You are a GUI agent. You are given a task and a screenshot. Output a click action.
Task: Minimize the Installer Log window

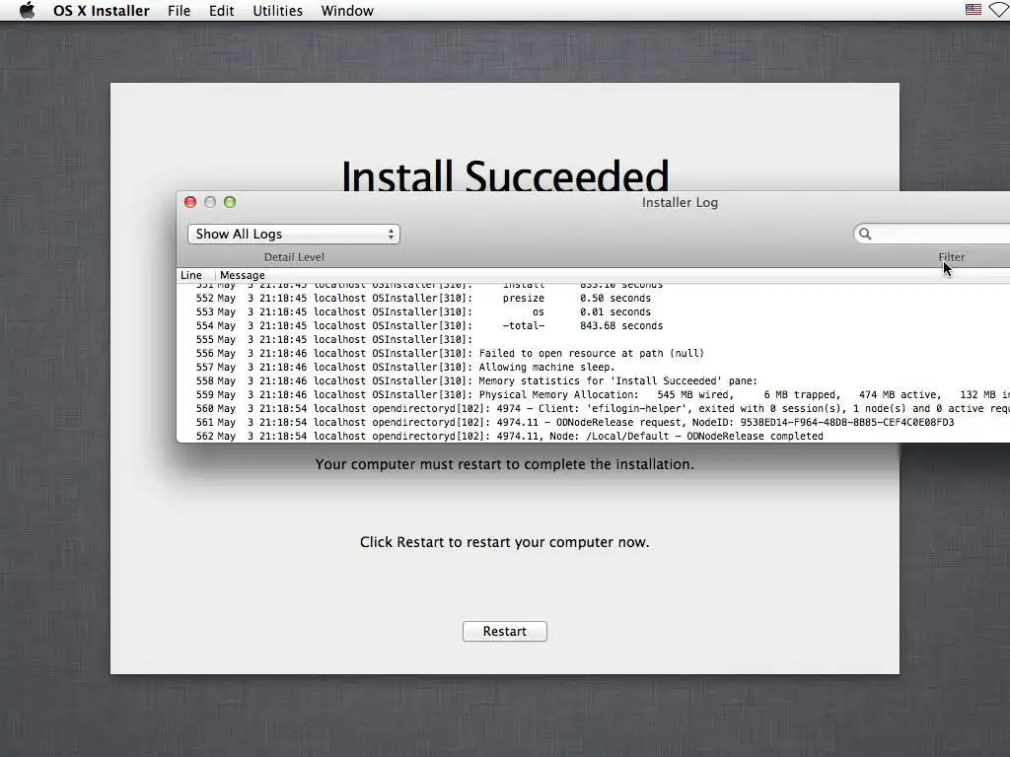coord(210,202)
